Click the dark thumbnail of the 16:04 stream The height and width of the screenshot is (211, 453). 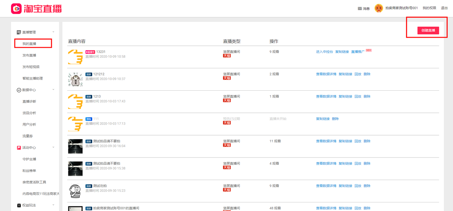[x=75, y=146]
